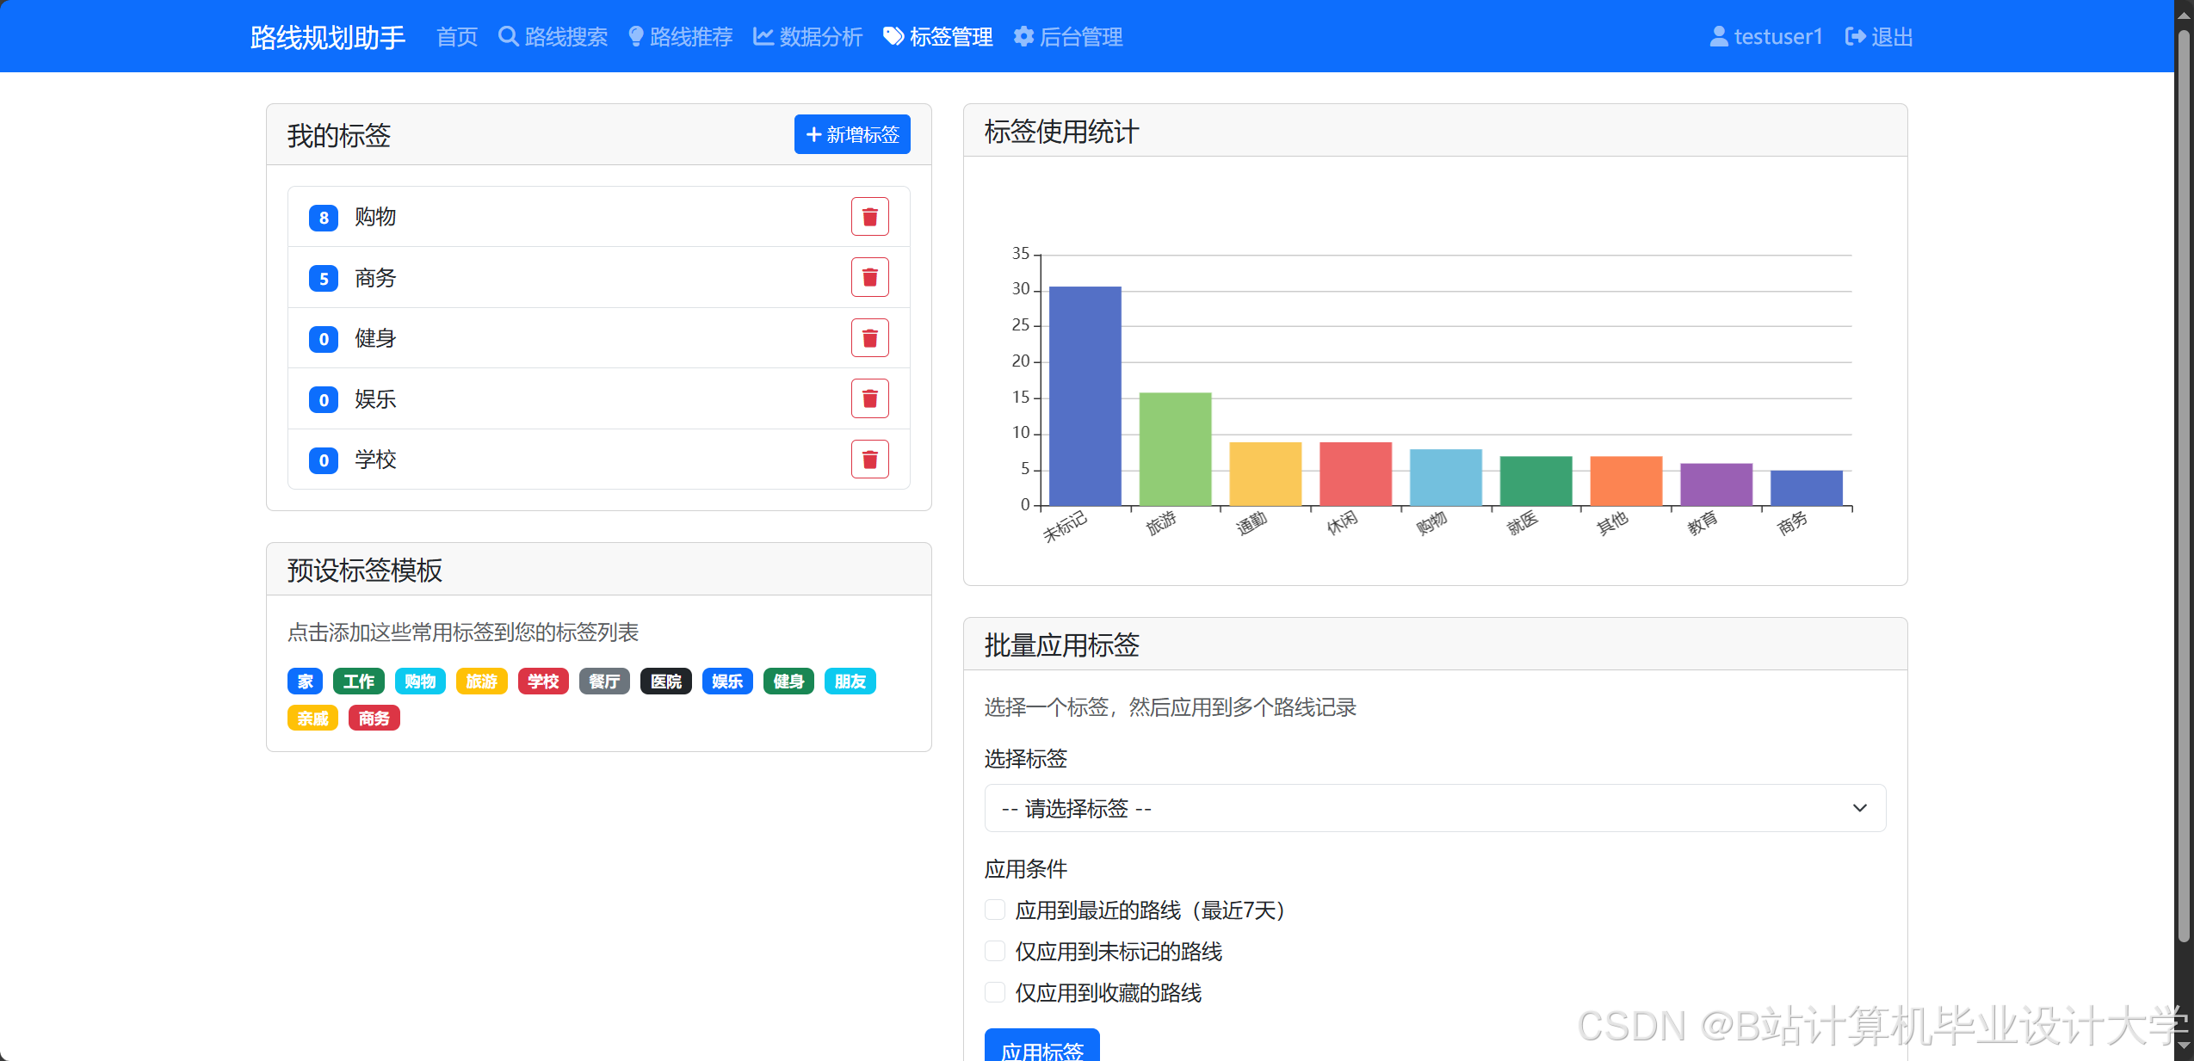Check 仅应用到收藏的路线 option

(994, 992)
